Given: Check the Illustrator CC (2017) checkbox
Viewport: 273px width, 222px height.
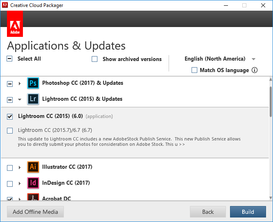Looking at the screenshot, I should pyautogui.click(x=10, y=168).
